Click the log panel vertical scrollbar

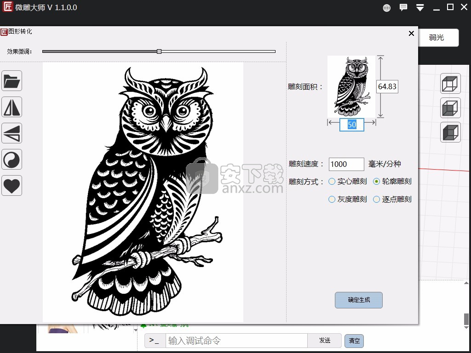(x=466, y=305)
